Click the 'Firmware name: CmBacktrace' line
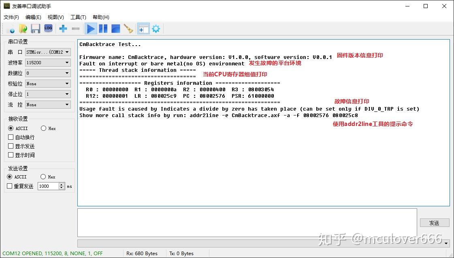454x258 pixels. (206, 57)
